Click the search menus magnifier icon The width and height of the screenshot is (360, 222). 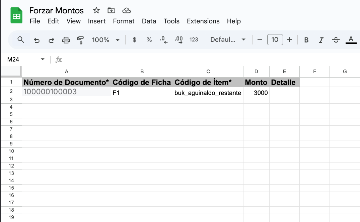(21, 40)
